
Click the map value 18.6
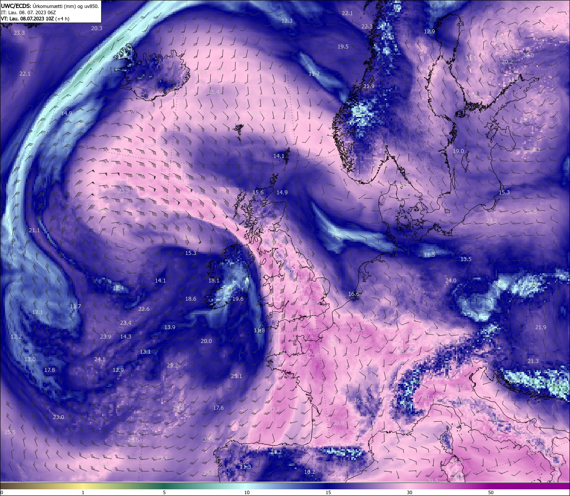(x=191, y=299)
